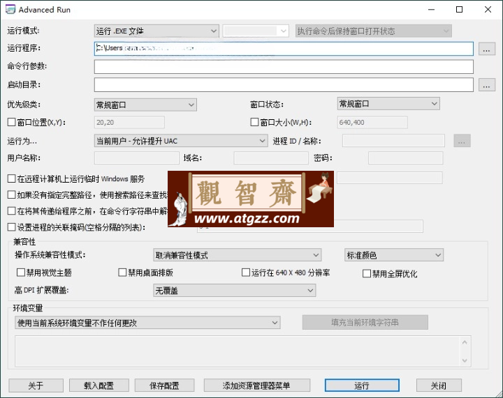Click the environment text area scroll-up arrow
Viewport: 503px width, 398px height.
tap(465, 342)
